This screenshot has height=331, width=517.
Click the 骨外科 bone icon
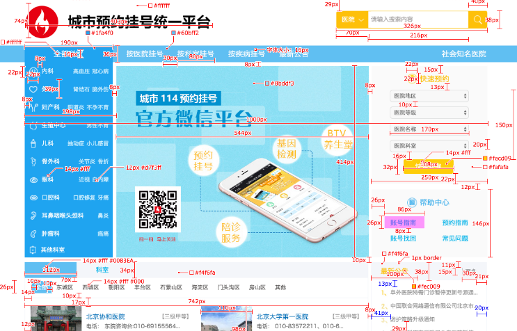[x=33, y=161]
